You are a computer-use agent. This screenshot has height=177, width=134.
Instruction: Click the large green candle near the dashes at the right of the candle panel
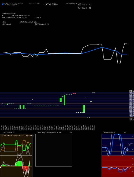click(84, 109)
